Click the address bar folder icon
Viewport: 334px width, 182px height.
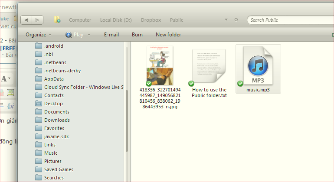pyautogui.click(x=57, y=20)
